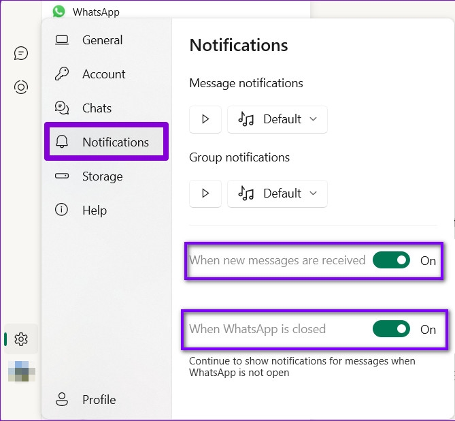Click the WhatsApp logo in title bar
The image size is (455, 421).
pos(59,12)
